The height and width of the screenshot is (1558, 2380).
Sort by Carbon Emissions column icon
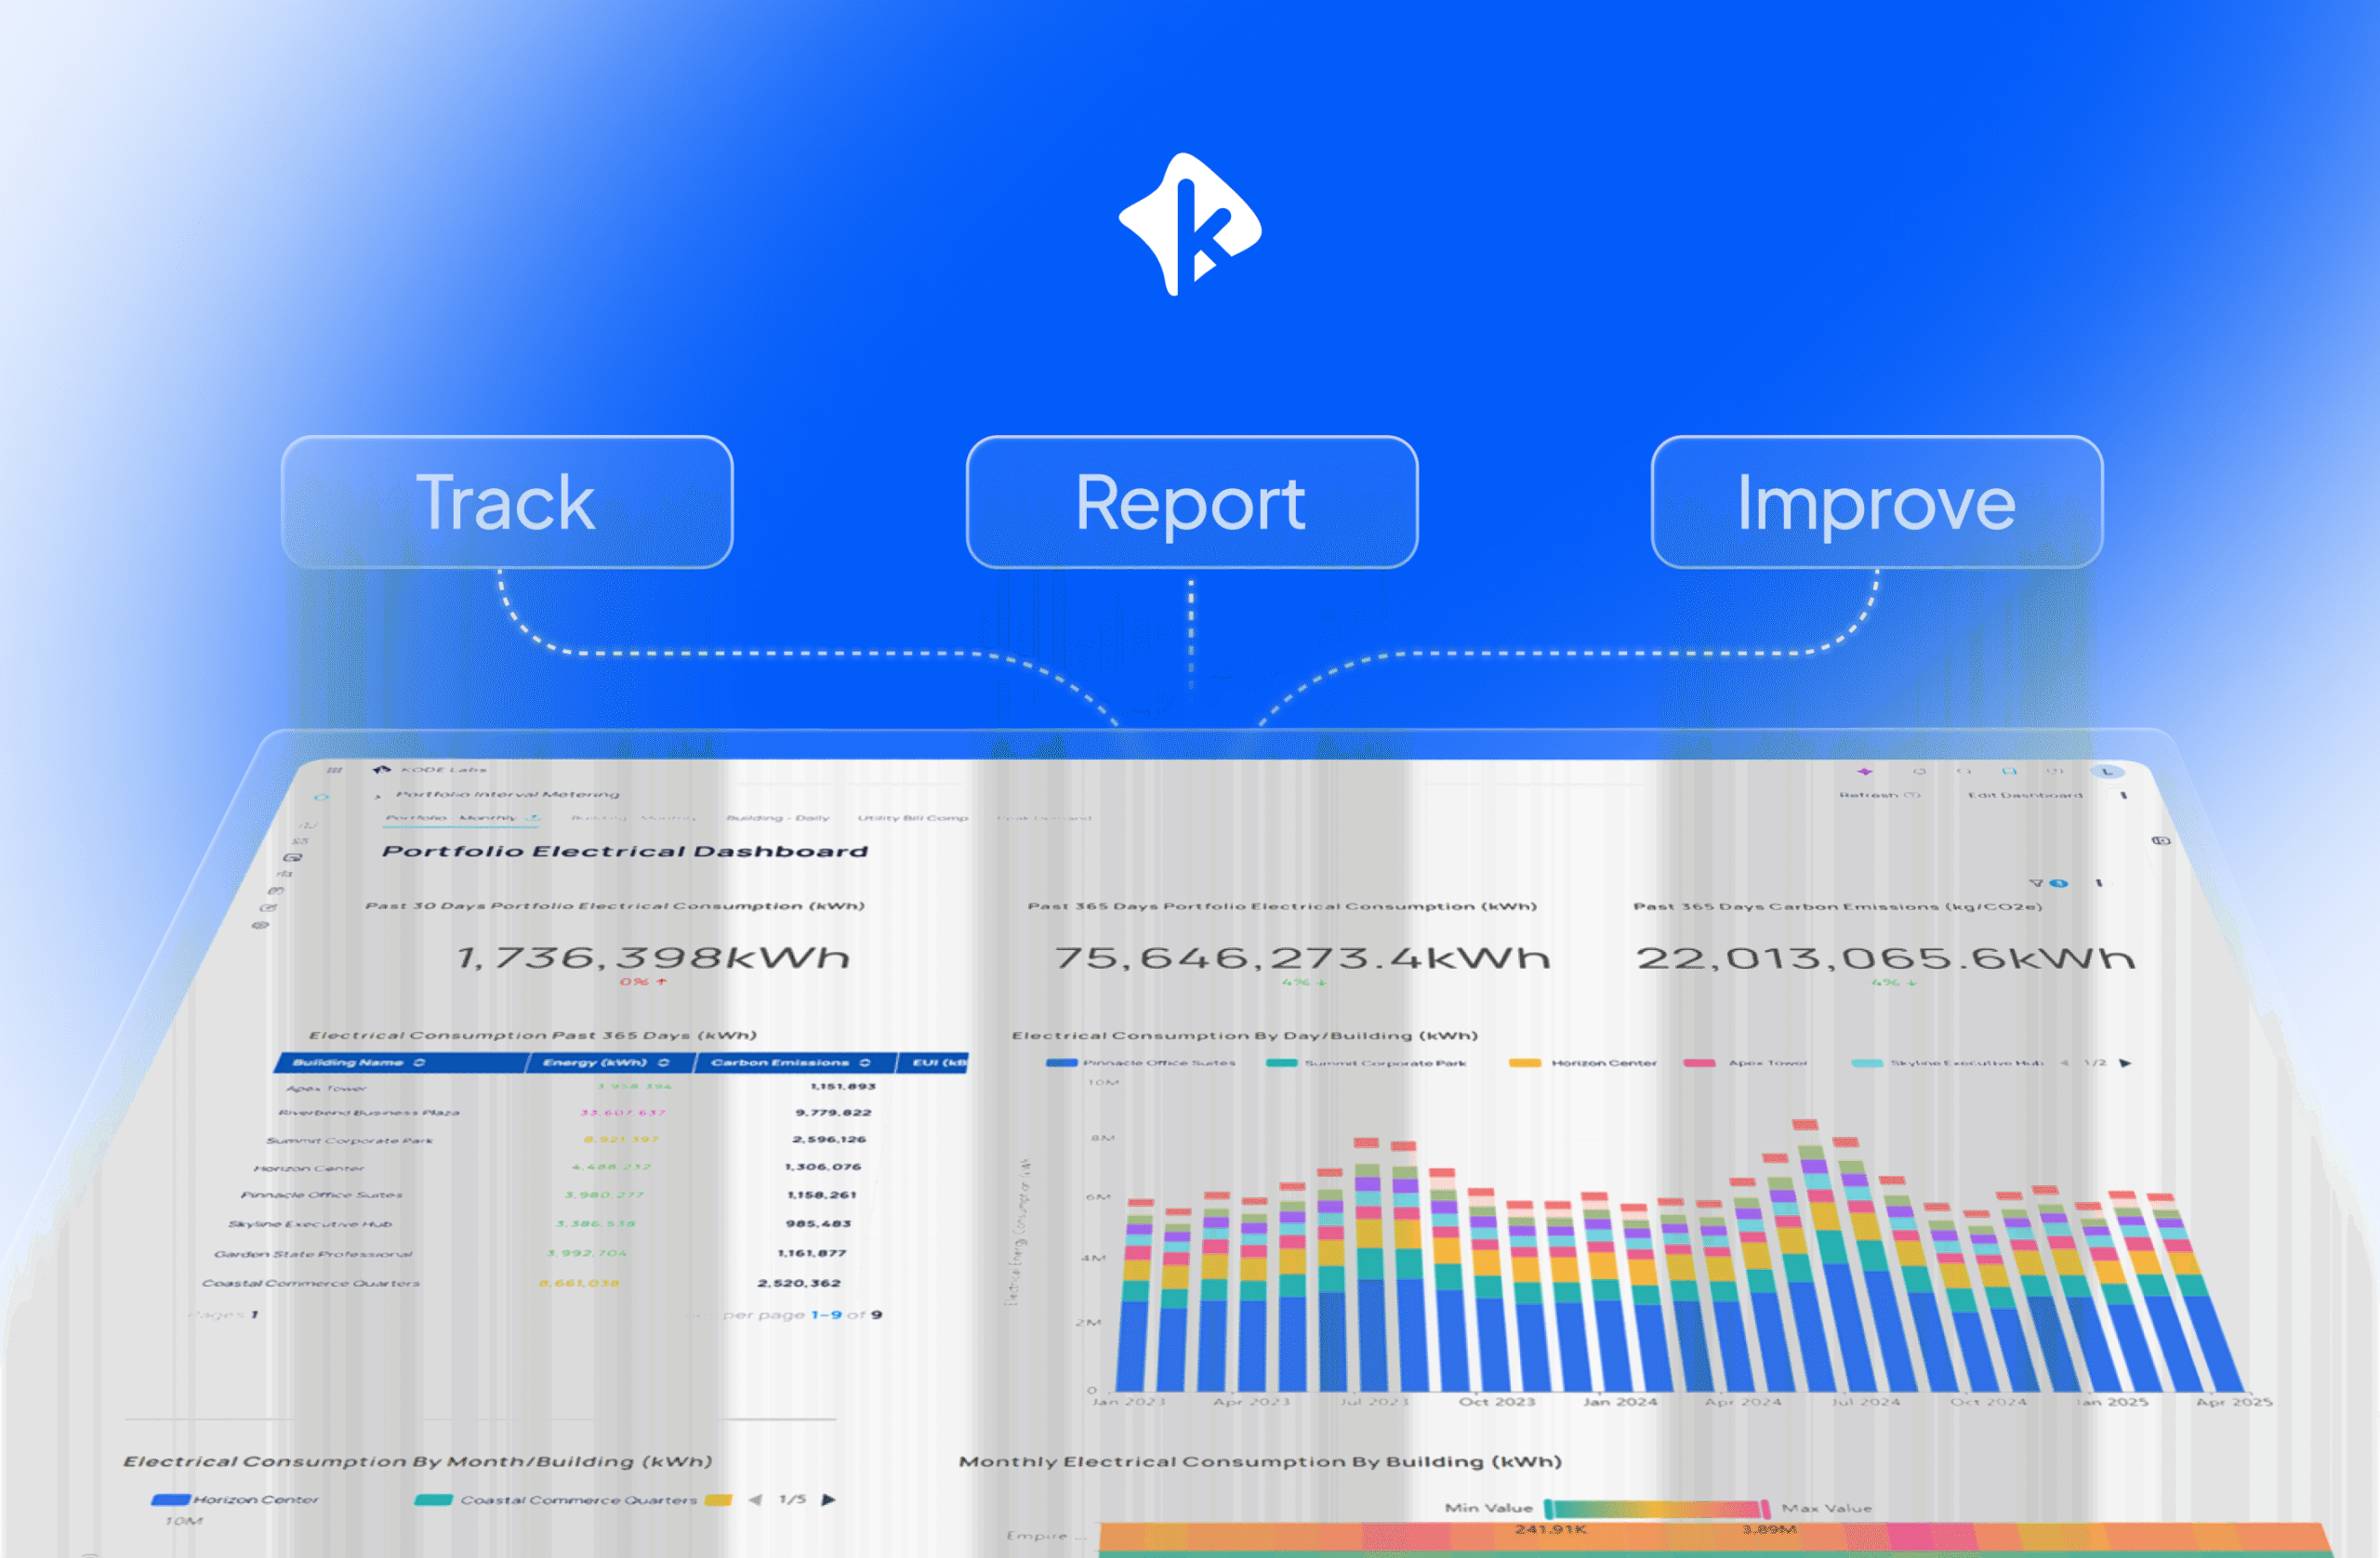click(x=864, y=1062)
